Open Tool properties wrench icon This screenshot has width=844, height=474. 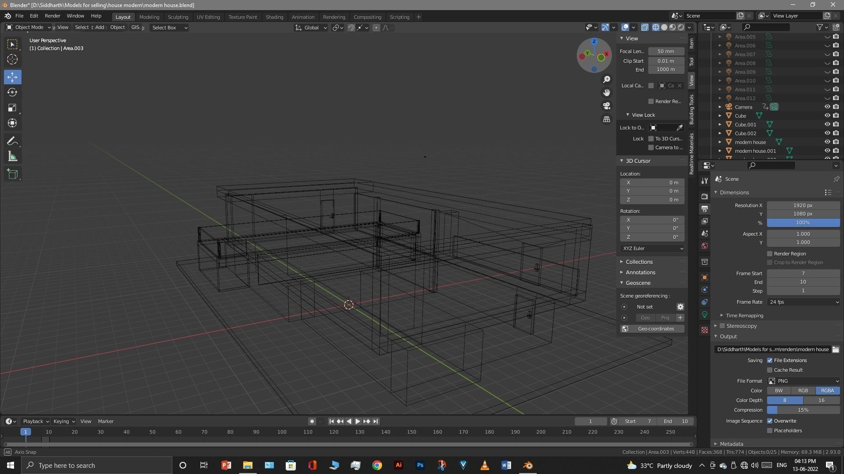[x=705, y=181]
